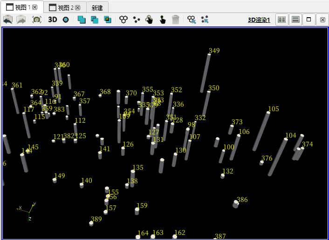Close the render view pane
The height and width of the screenshot is (240, 329).
click(322, 20)
